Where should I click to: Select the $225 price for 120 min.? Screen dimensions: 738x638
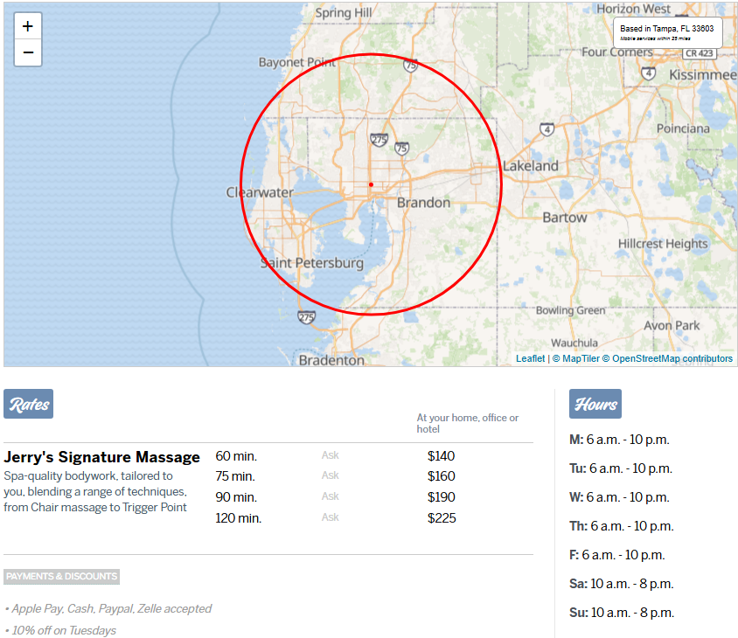coord(441,518)
